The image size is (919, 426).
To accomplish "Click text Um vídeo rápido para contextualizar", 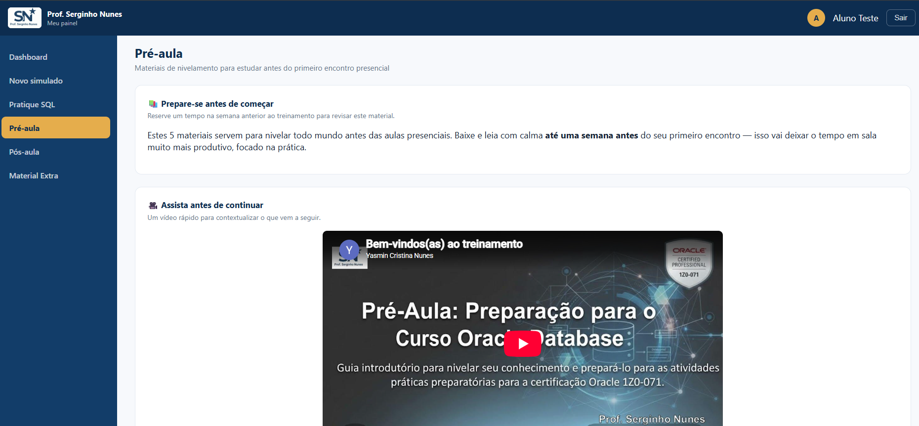I will point(234,217).
